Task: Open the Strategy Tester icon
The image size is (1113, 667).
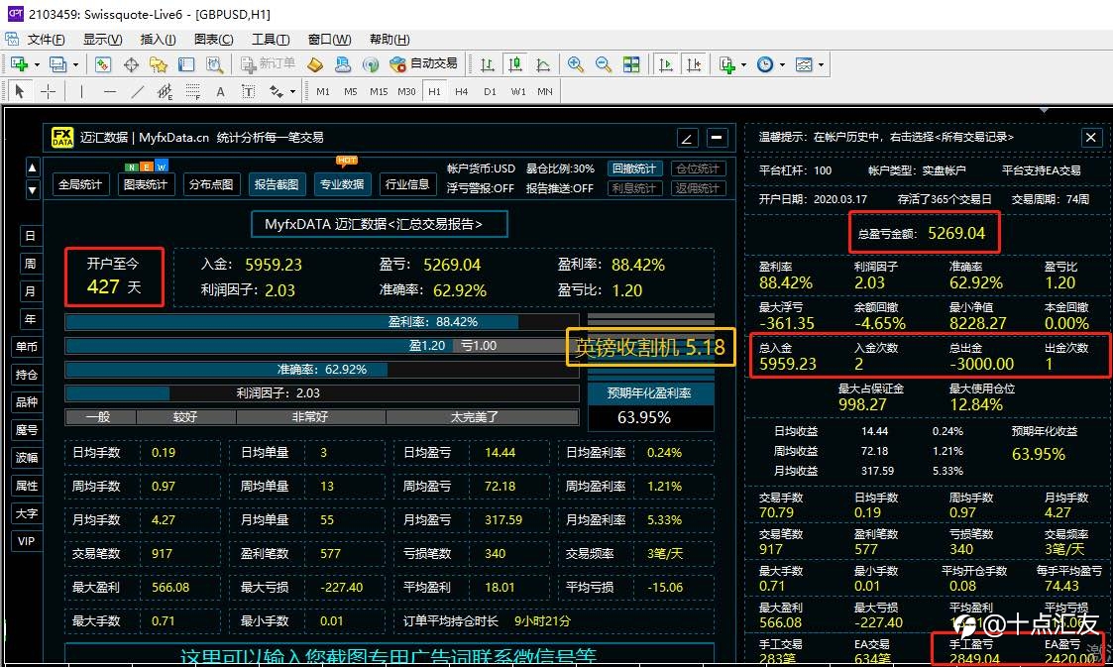Action: pyautogui.click(x=214, y=64)
